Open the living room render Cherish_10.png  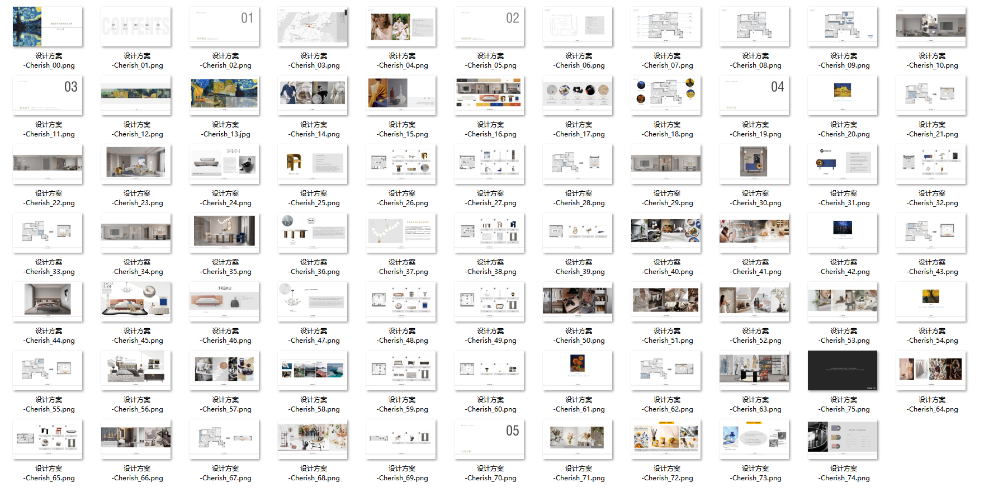pos(931,27)
